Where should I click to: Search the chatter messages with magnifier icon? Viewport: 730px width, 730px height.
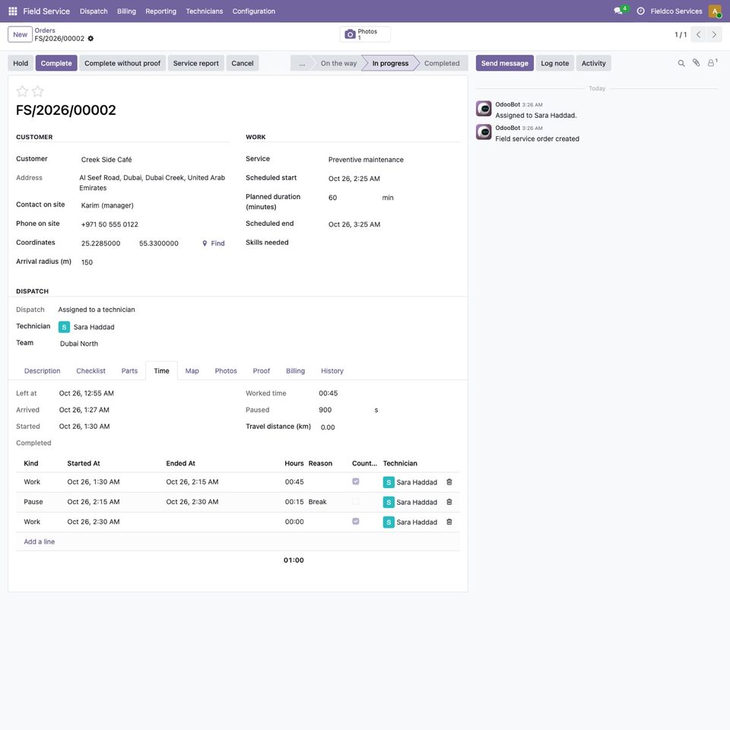click(x=681, y=63)
